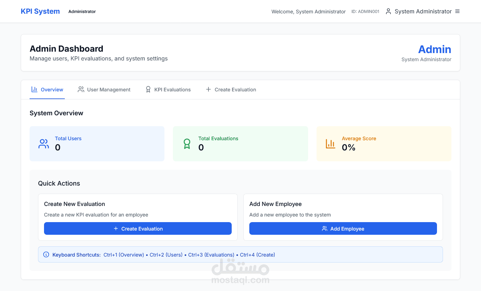
Task: Click the award icon on KPI Evaluations tab
Action: click(148, 90)
